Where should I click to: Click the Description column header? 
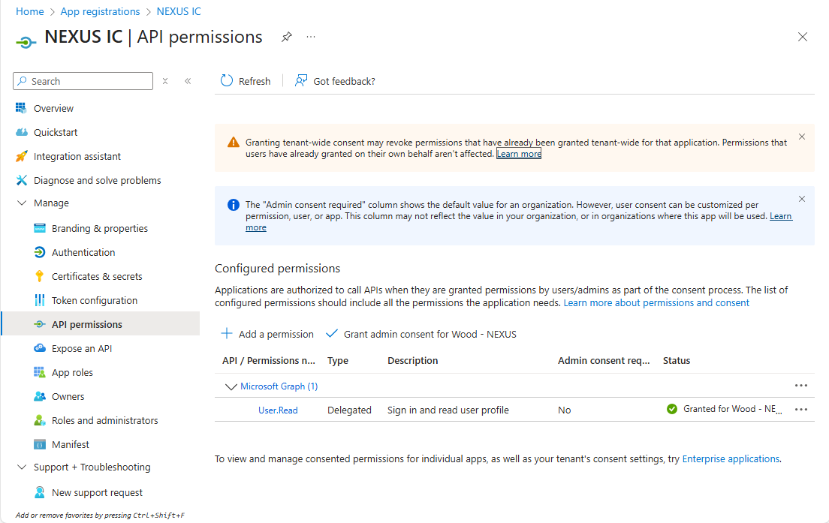point(412,360)
